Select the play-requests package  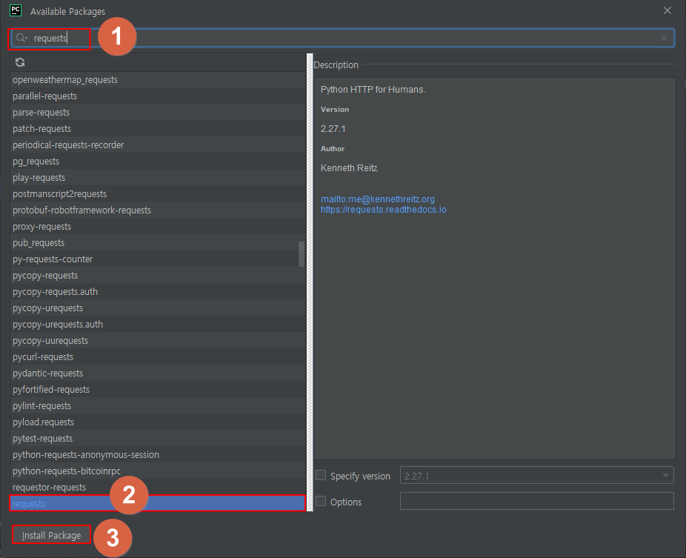158,177
